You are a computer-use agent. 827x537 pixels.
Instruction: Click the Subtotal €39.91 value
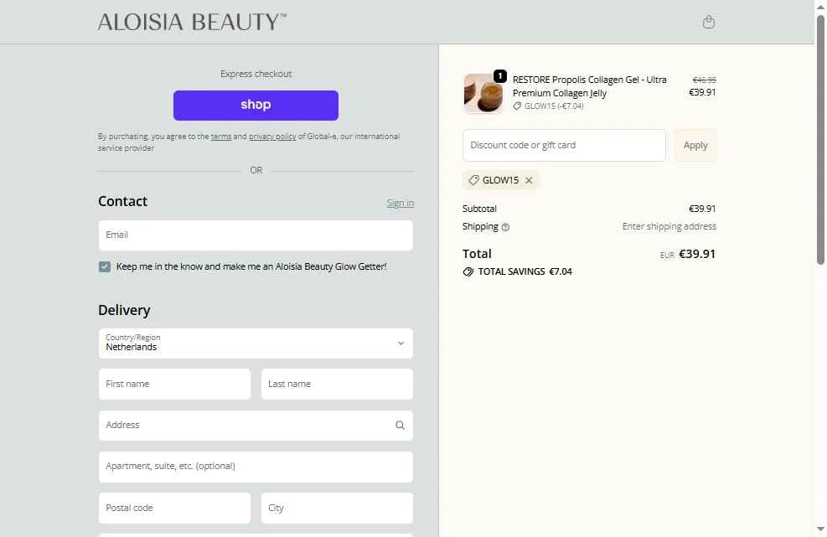[x=702, y=209]
